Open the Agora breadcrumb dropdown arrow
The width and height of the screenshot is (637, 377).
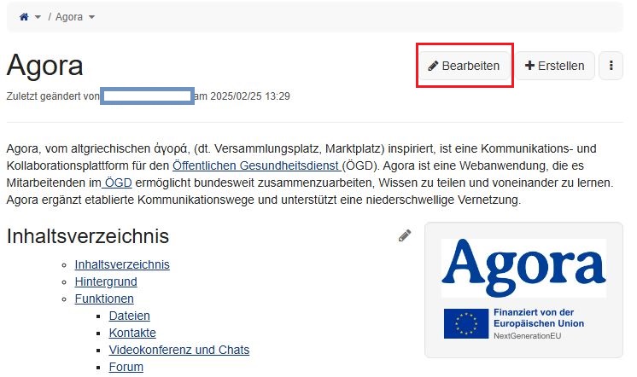(91, 17)
